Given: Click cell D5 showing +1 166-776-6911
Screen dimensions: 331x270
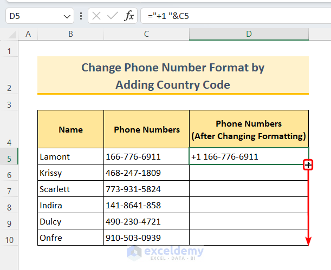Looking at the screenshot, I should coord(249,156).
